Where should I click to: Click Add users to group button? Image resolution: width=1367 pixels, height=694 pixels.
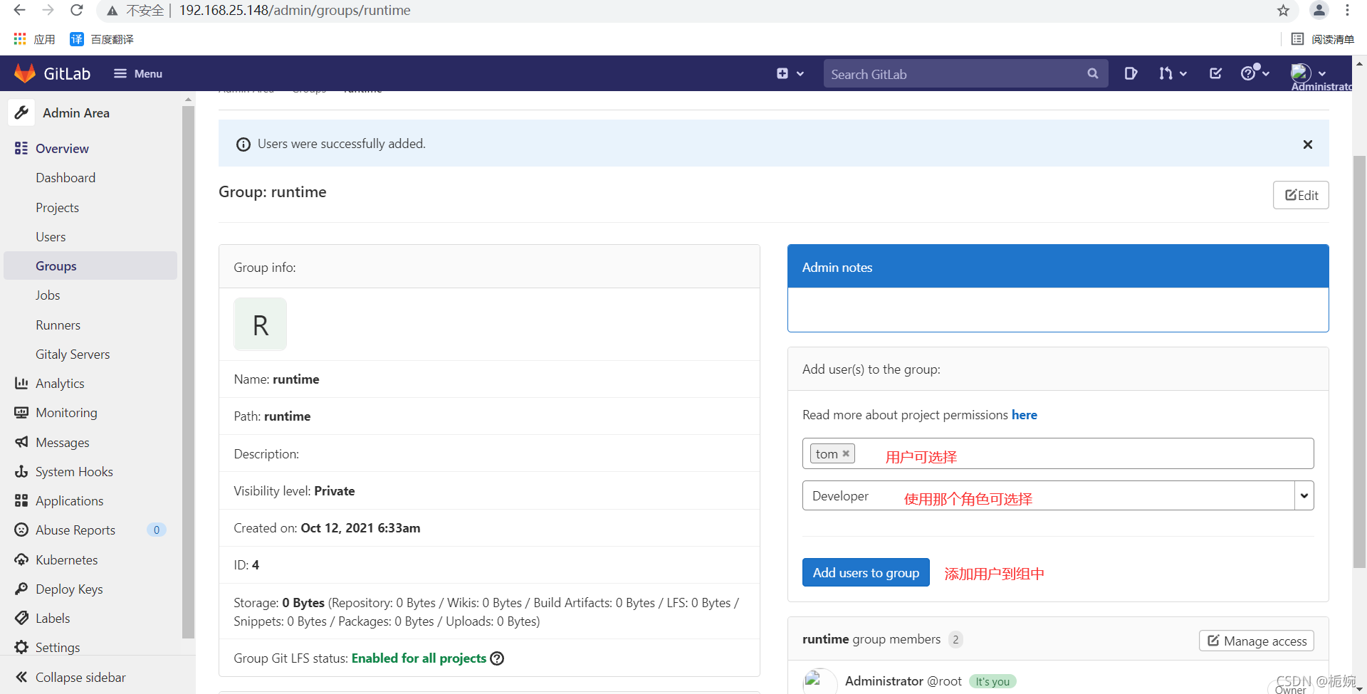pos(866,572)
